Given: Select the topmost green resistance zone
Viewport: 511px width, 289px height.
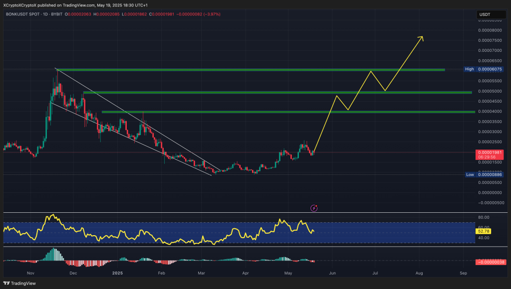Looking at the screenshot, I should [251, 70].
